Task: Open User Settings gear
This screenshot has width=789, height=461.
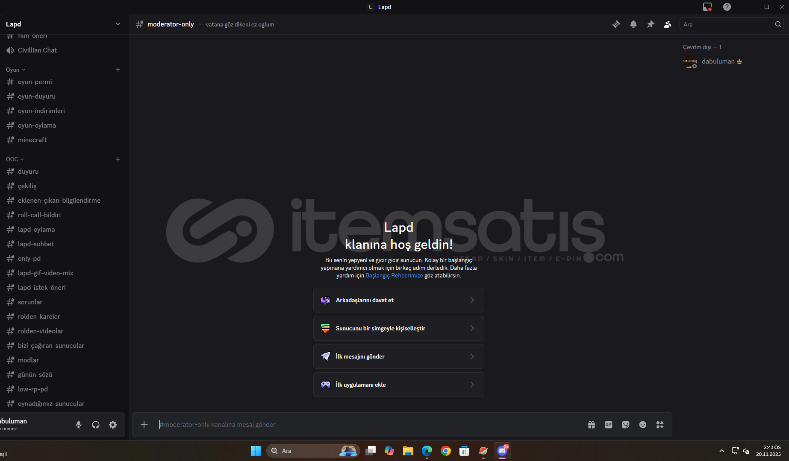Action: [x=113, y=425]
